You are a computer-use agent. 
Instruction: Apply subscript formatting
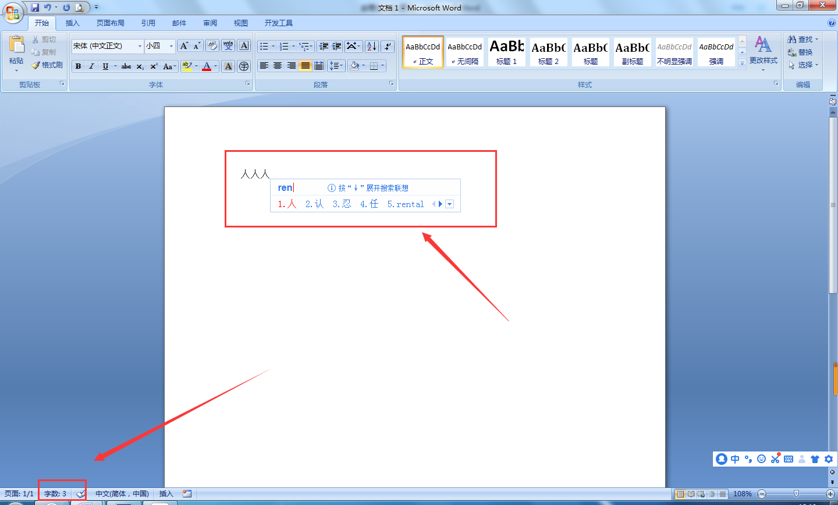coord(140,66)
